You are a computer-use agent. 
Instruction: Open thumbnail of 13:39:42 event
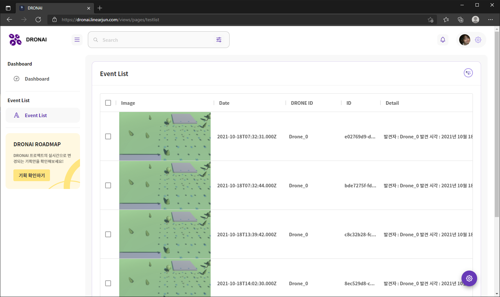[x=165, y=234]
